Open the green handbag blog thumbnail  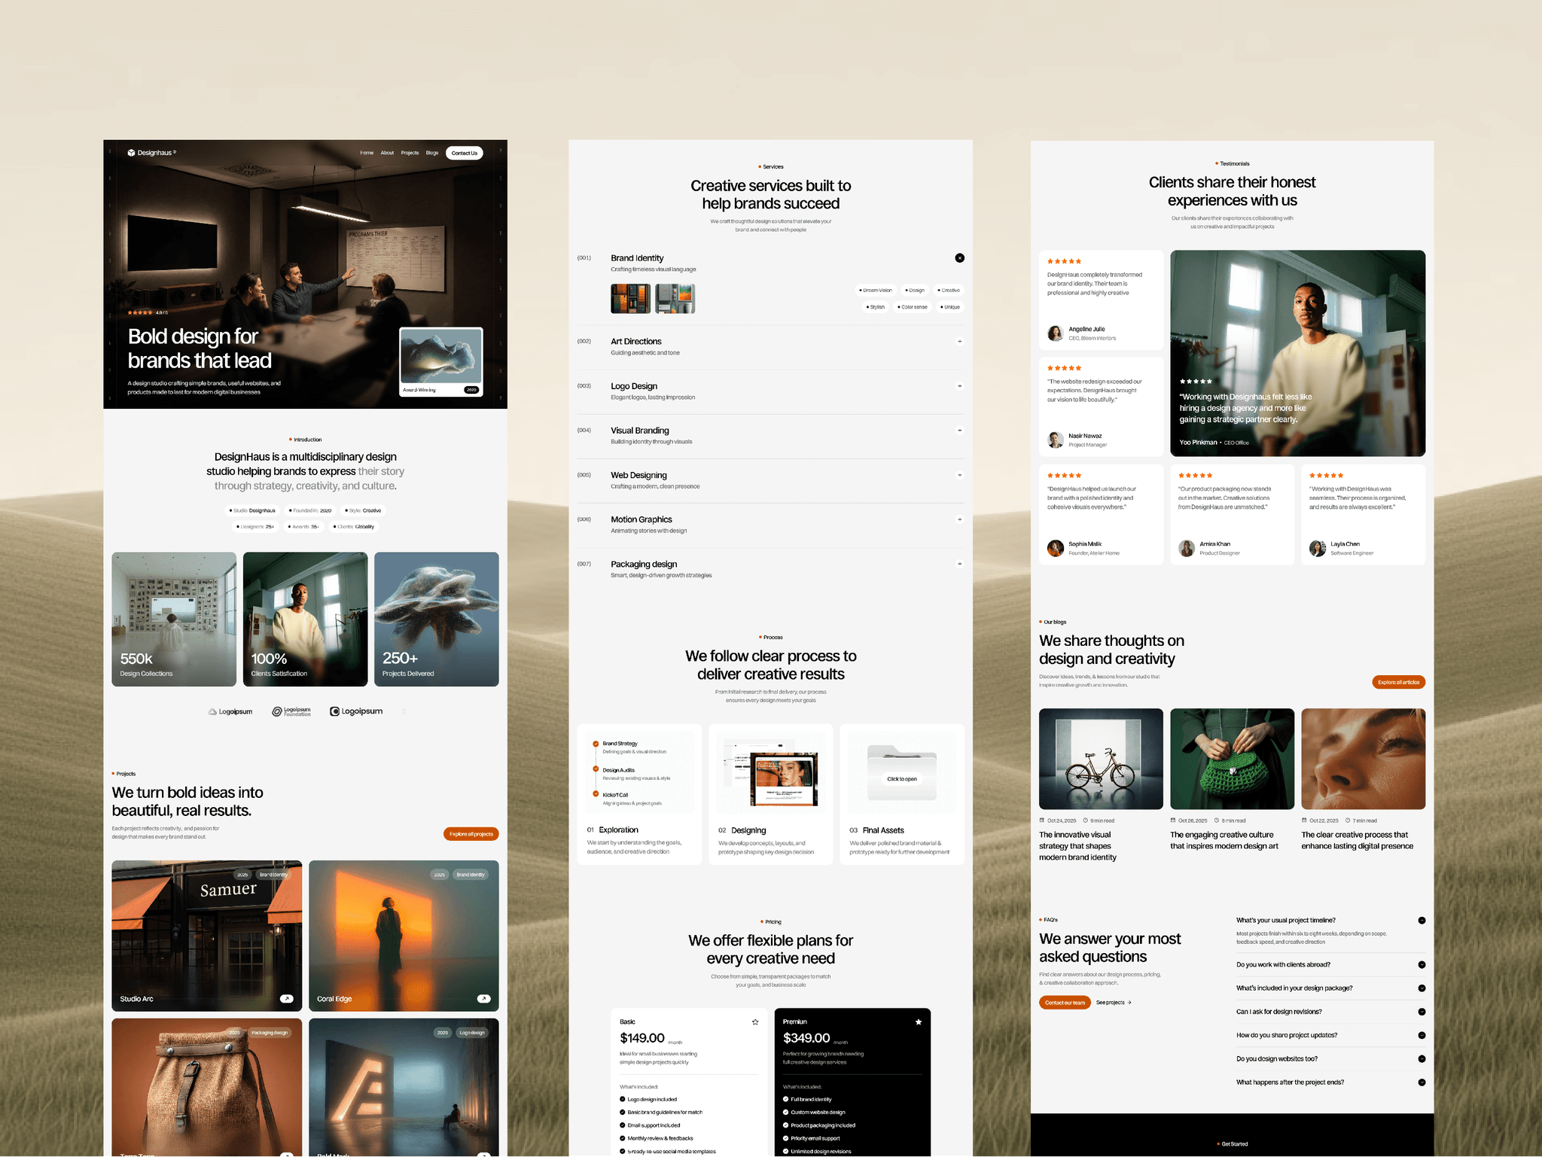click(1232, 759)
